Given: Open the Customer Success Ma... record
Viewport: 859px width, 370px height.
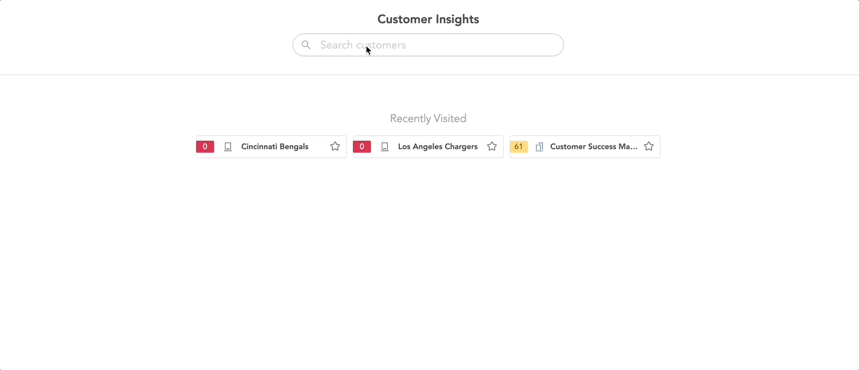Looking at the screenshot, I should tap(594, 146).
